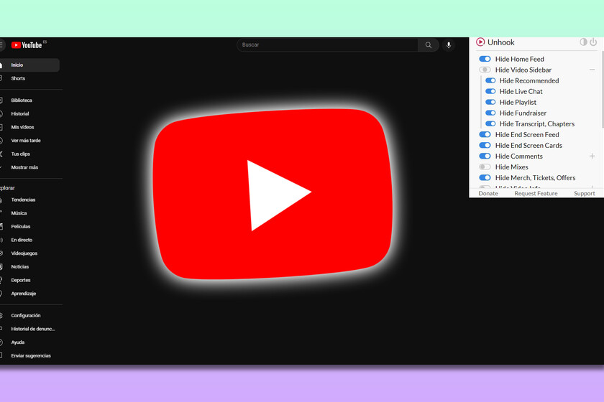Screen dimensions: 604x402
Task: Disable Hide Recommended switch
Action: pos(490,80)
